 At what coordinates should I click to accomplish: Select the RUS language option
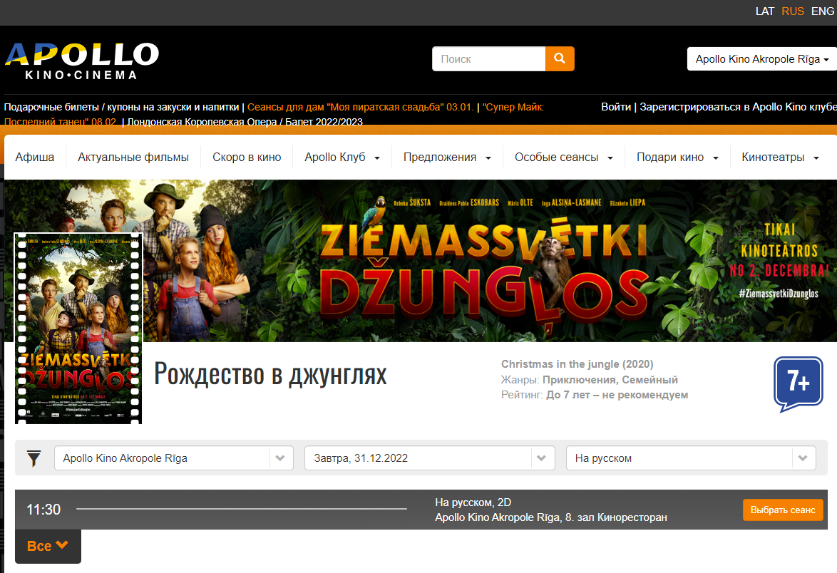[793, 11]
